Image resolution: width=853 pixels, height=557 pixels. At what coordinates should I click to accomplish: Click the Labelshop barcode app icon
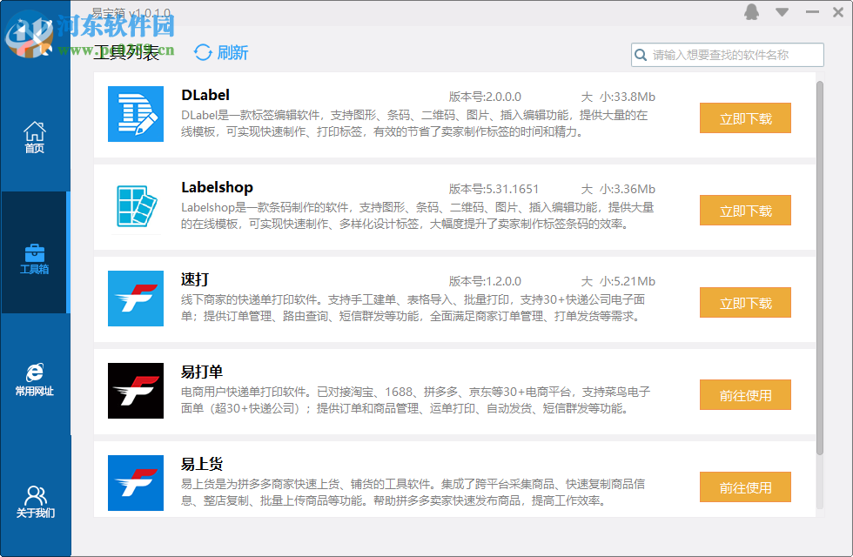[x=135, y=206]
